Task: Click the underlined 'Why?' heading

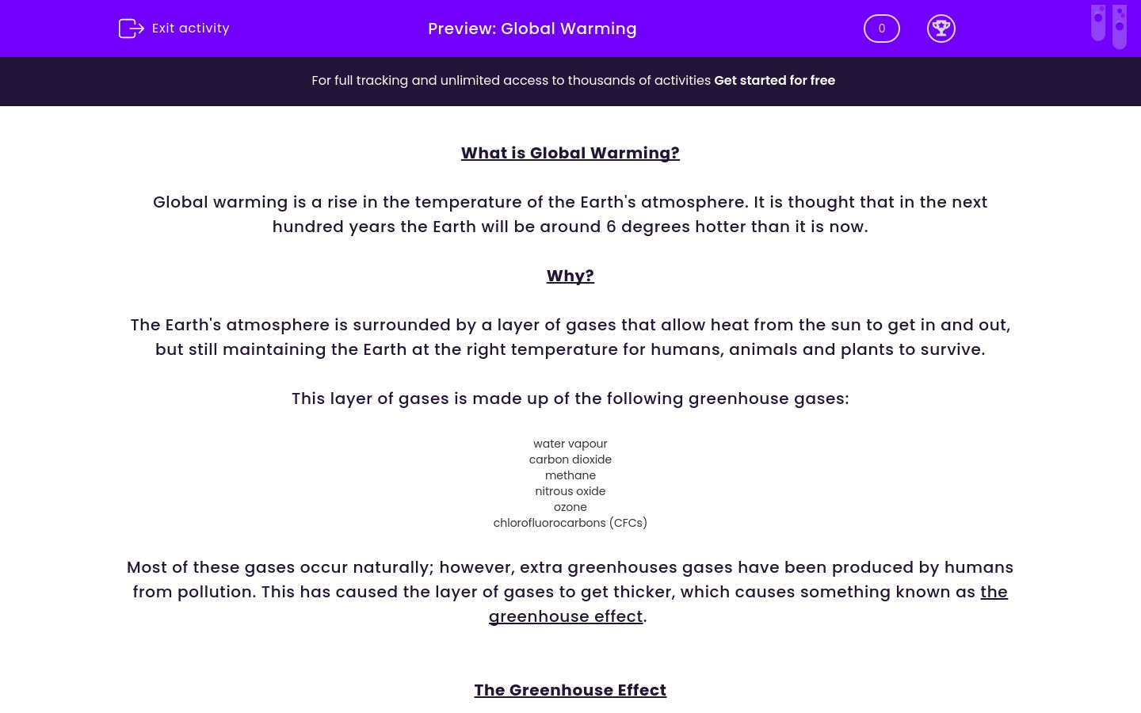Action: pyautogui.click(x=570, y=275)
